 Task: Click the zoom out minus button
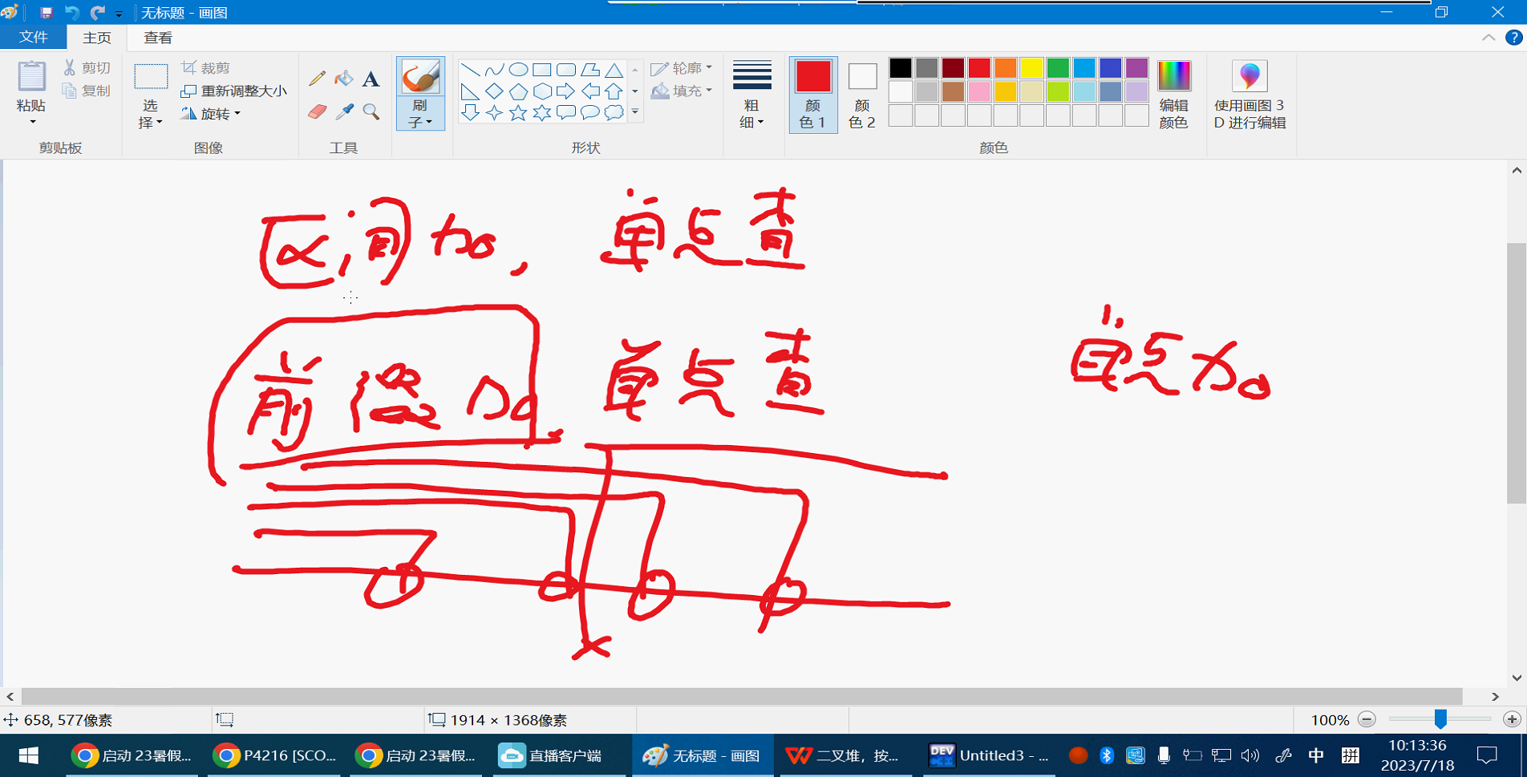[1367, 719]
